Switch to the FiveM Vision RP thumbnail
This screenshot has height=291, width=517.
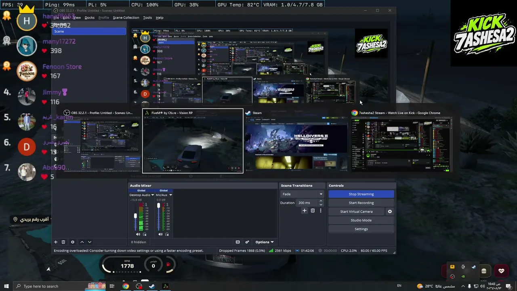point(193,140)
